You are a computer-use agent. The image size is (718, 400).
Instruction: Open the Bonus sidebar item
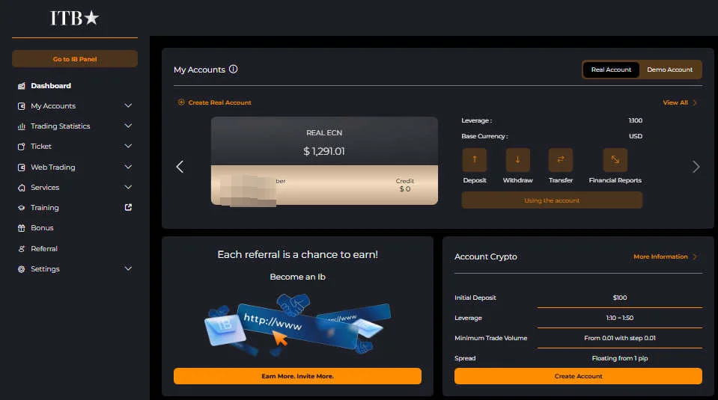point(42,227)
